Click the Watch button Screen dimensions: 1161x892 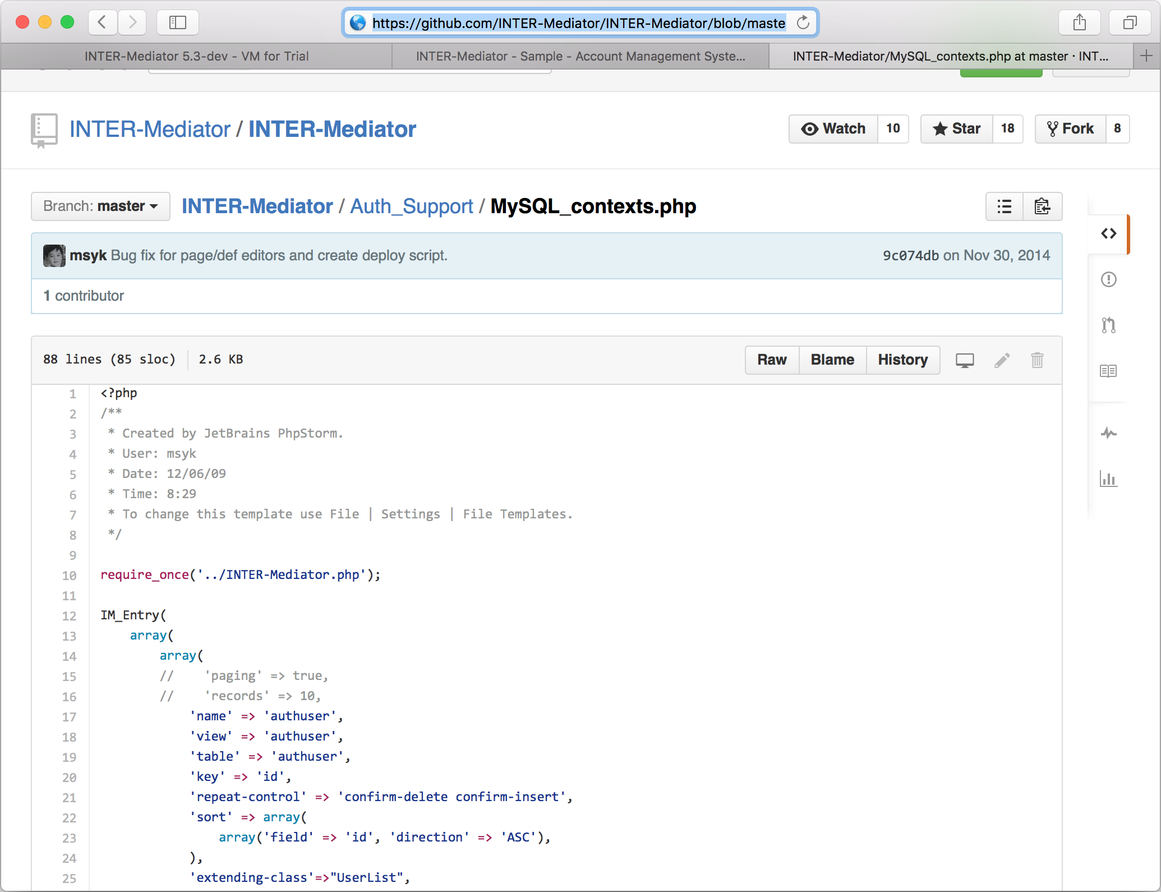pyautogui.click(x=833, y=129)
